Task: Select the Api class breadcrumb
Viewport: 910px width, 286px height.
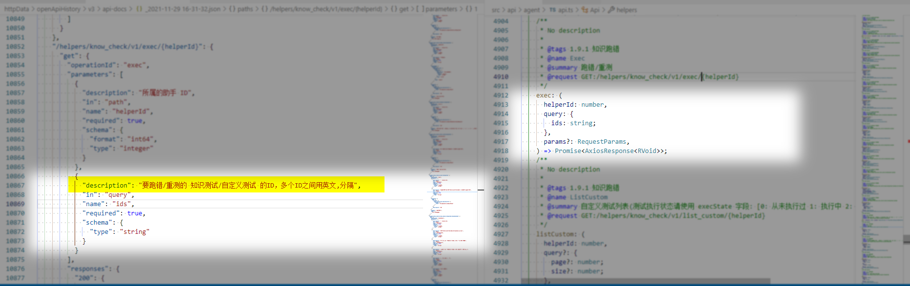Action: point(594,10)
